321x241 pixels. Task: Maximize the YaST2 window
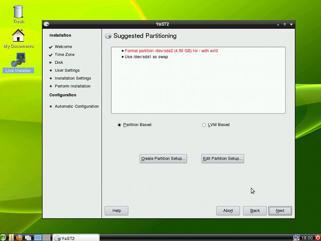pos(284,24)
